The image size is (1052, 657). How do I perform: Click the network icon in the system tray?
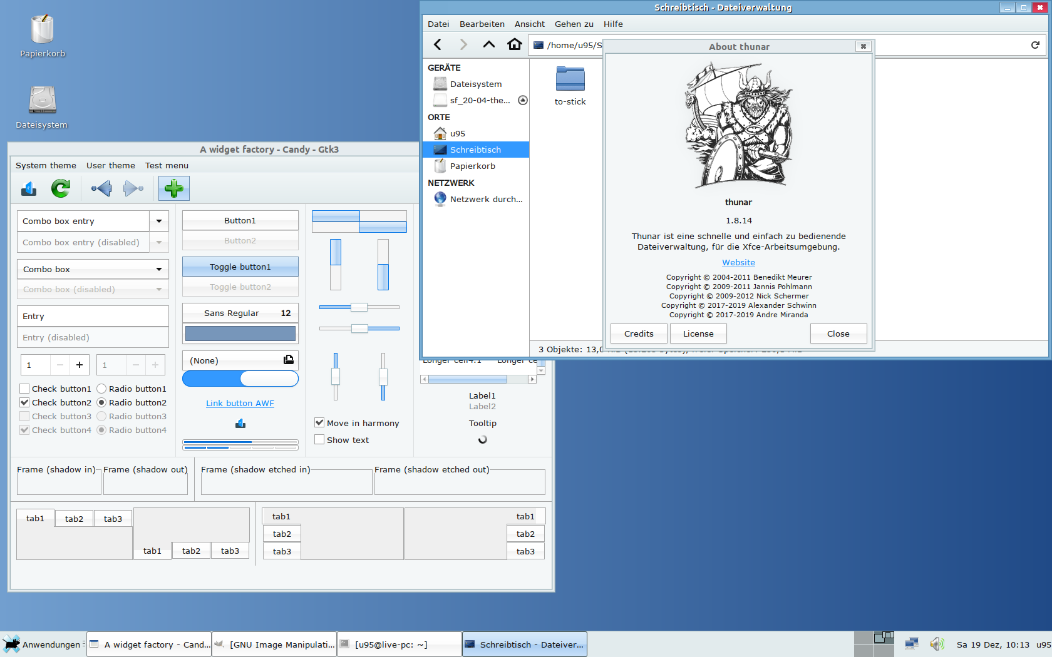(912, 644)
